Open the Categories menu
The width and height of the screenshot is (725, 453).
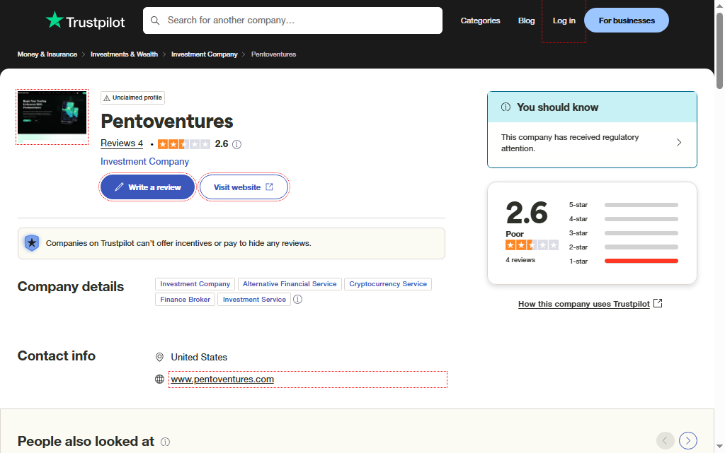coord(481,20)
